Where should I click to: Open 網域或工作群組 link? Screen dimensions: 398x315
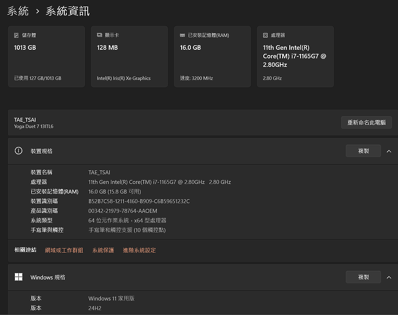(64, 250)
